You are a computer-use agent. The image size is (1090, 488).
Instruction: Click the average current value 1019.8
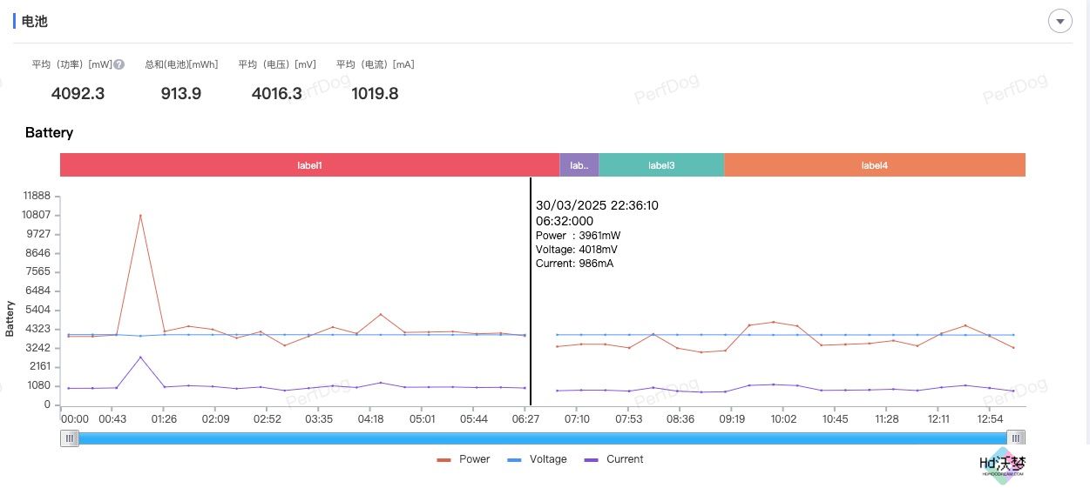click(x=375, y=93)
